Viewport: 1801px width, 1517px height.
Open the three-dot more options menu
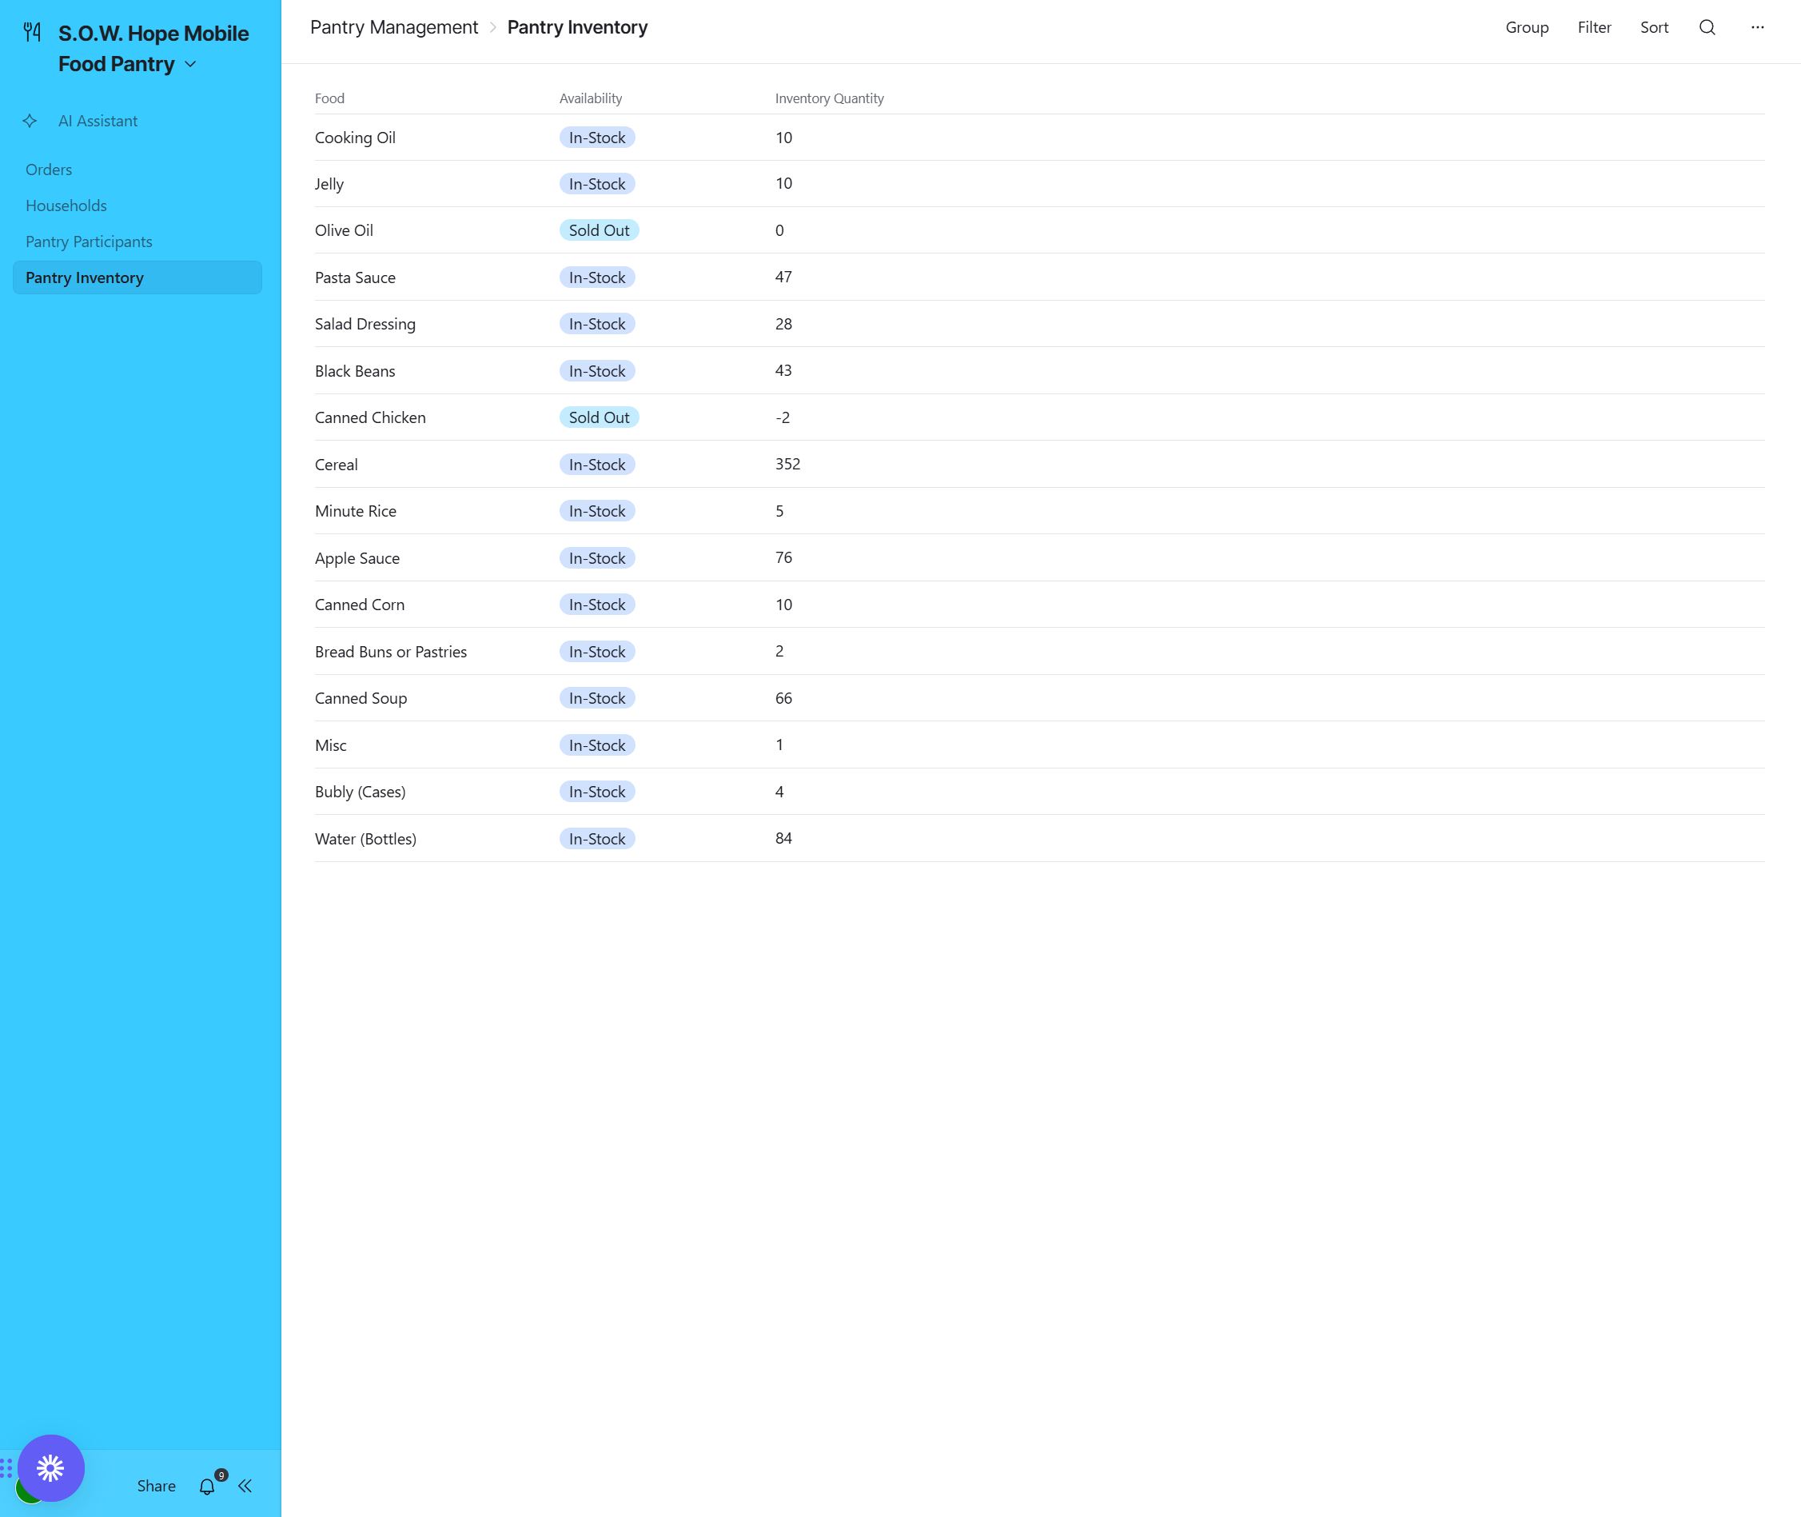tap(1757, 27)
